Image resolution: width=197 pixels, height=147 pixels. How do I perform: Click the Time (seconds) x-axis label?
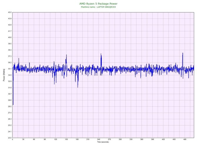coord(103,142)
